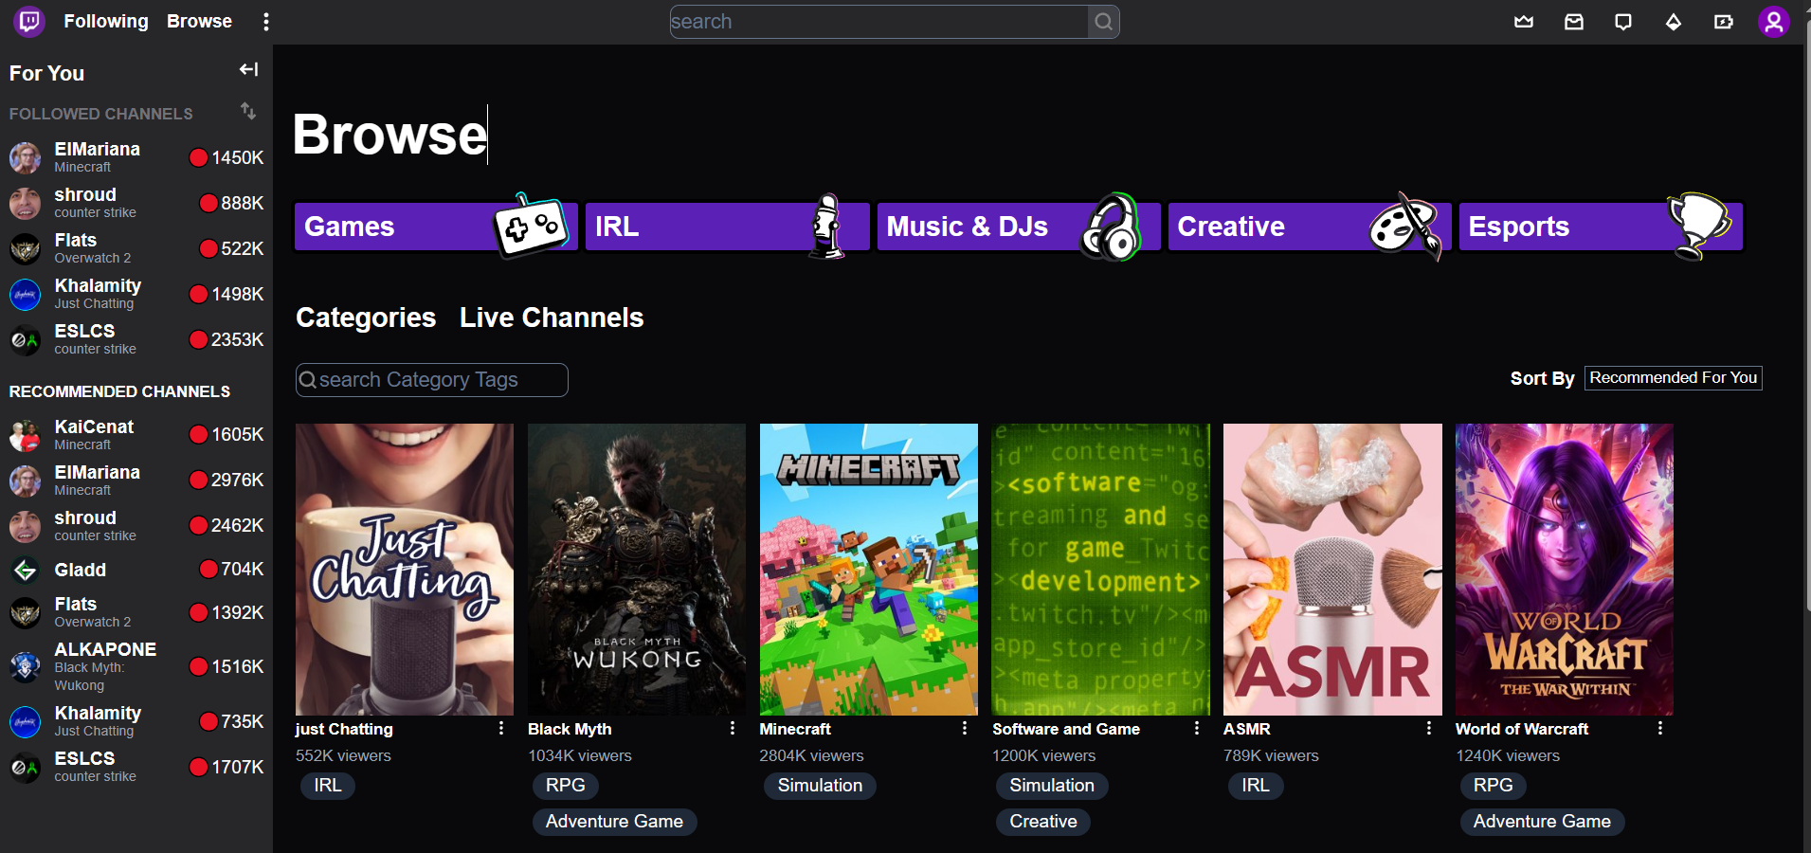The image size is (1811, 853).
Task: Open the Games category banner
Action: tap(436, 227)
